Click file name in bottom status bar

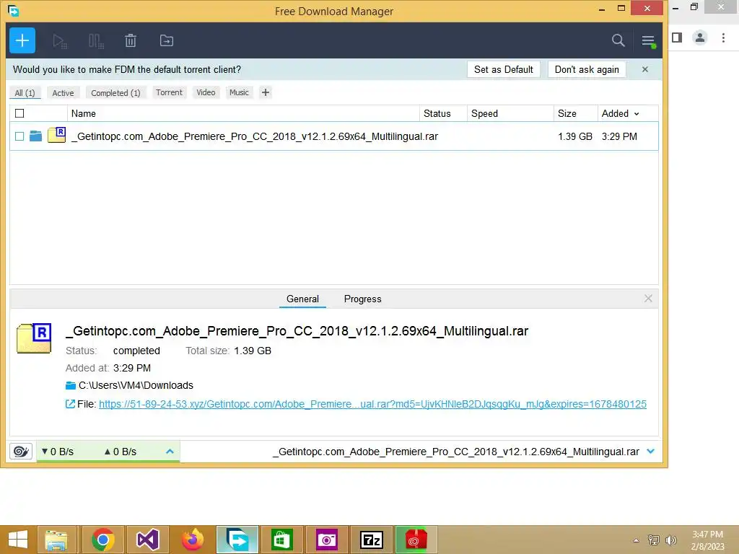click(456, 452)
